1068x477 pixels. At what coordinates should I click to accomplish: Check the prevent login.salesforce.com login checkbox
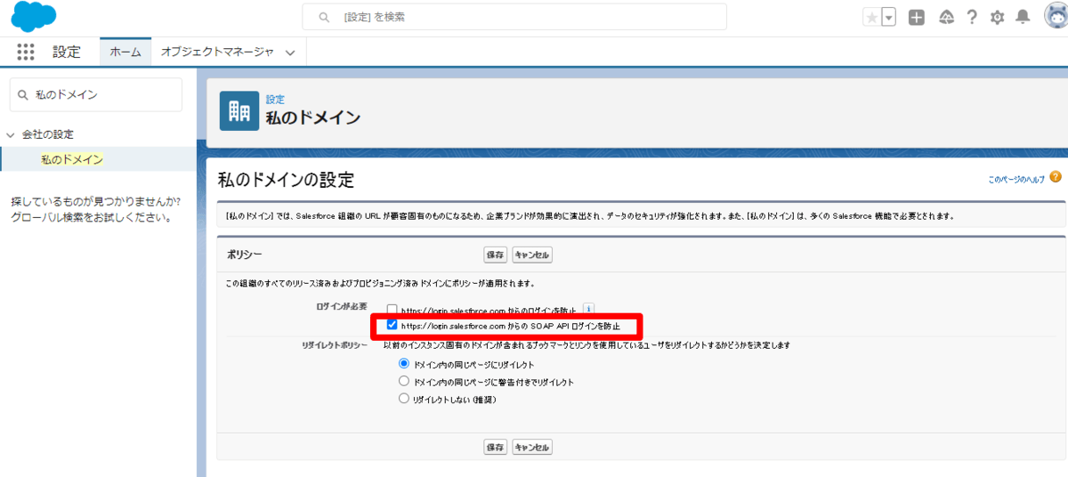(392, 310)
